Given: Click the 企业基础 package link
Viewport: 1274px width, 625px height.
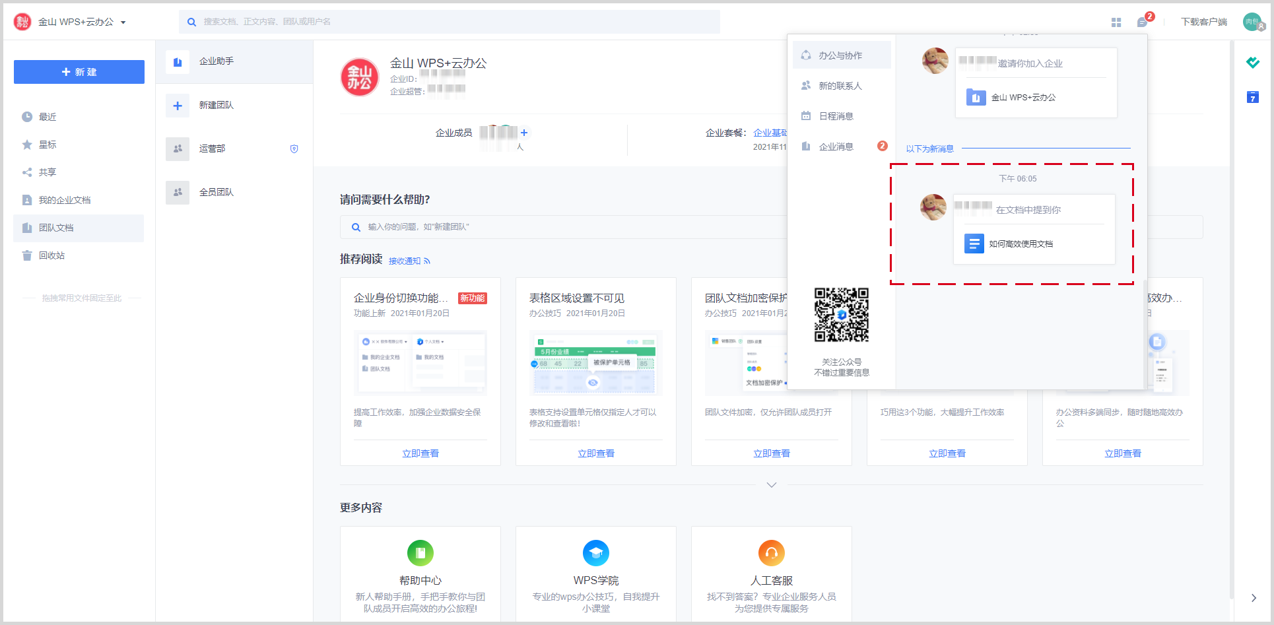Looking at the screenshot, I should pos(770,133).
